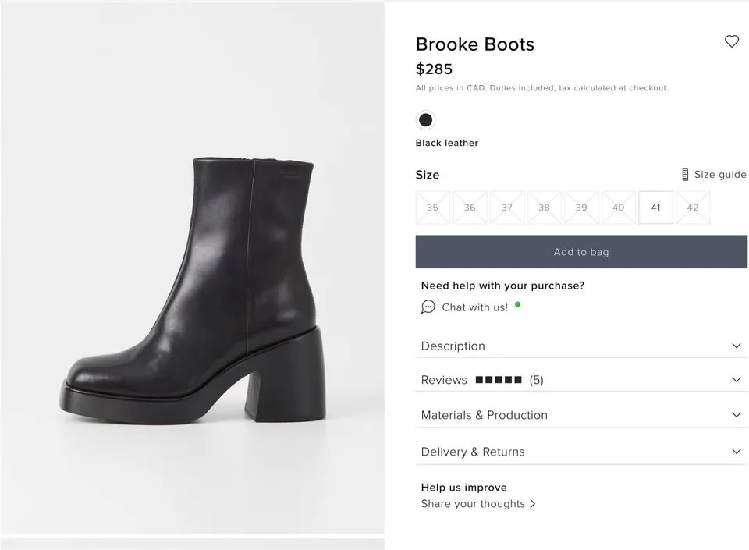Viewport: 749px width, 550px height.
Task: Click the Description section chevron
Action: point(736,345)
